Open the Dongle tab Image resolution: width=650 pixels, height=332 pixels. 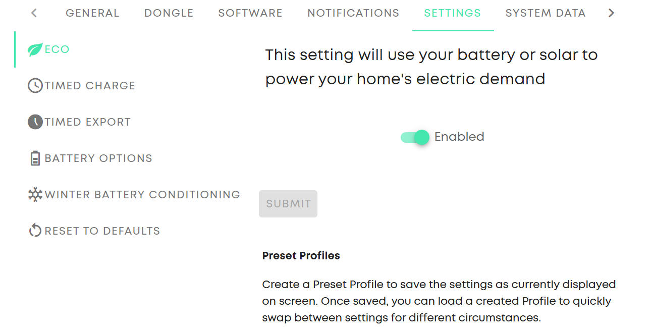point(169,14)
